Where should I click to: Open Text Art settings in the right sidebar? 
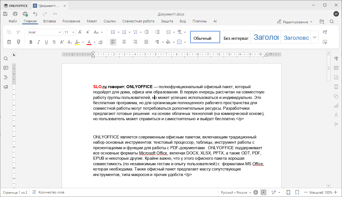click(x=336, y=115)
